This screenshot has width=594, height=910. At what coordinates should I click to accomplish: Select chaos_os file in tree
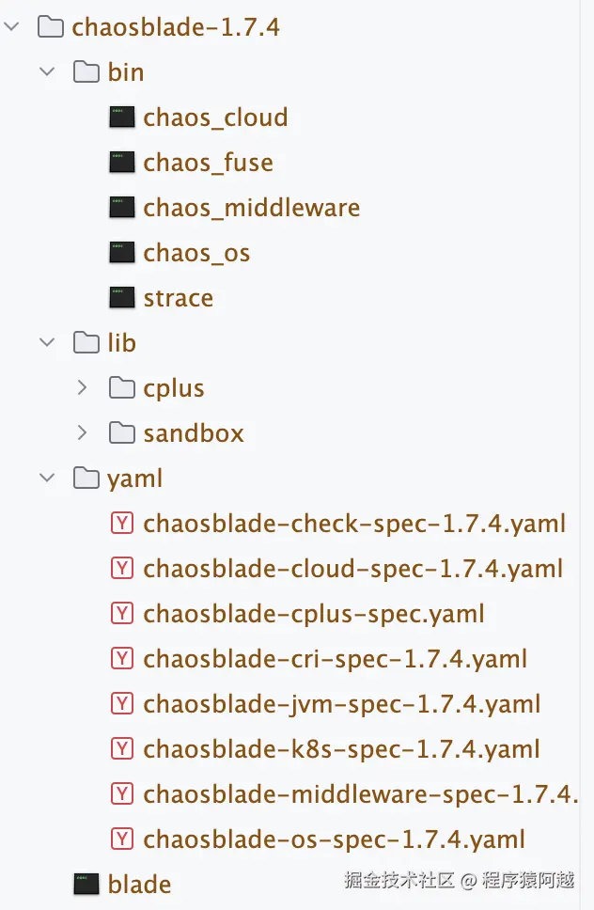point(196,253)
